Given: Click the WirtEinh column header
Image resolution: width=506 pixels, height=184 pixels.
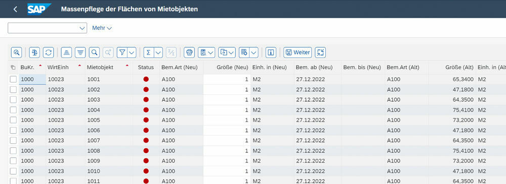Looking at the screenshot, I should [65, 68].
